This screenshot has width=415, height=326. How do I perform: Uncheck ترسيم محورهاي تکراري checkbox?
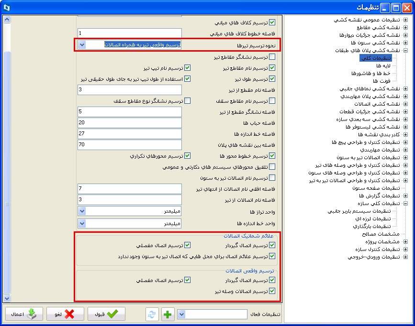tap(188, 156)
